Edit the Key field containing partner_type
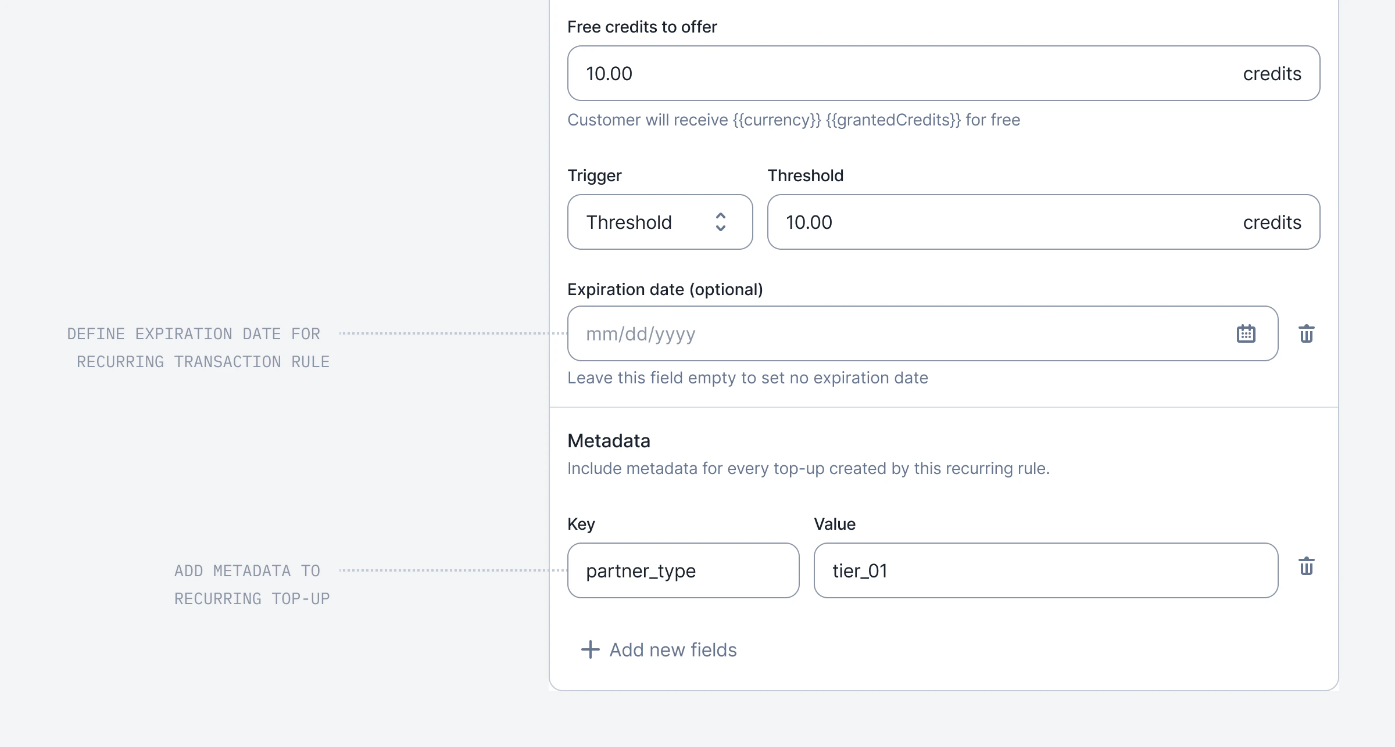The image size is (1395, 747). [683, 570]
